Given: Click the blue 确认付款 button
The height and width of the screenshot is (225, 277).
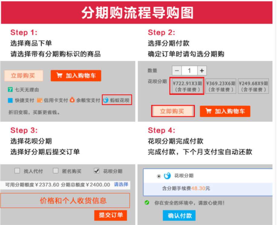Looking at the screenshot, I should click(x=179, y=215).
